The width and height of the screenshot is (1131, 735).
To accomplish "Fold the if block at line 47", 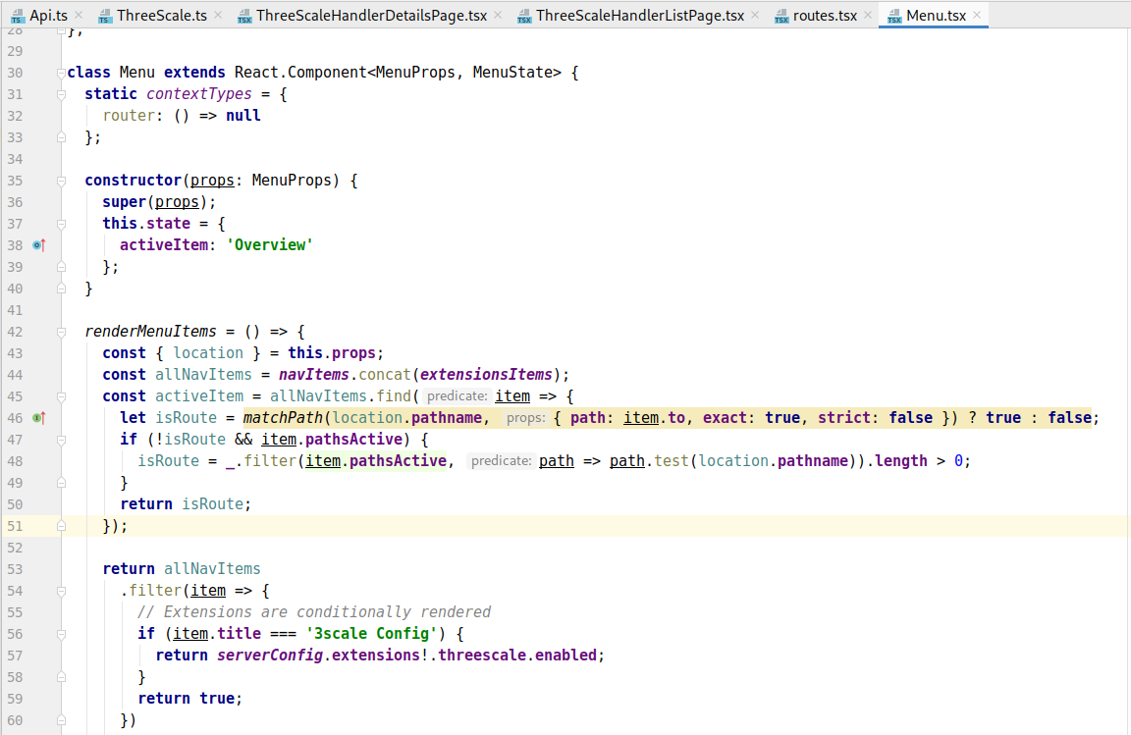I will 61,440.
